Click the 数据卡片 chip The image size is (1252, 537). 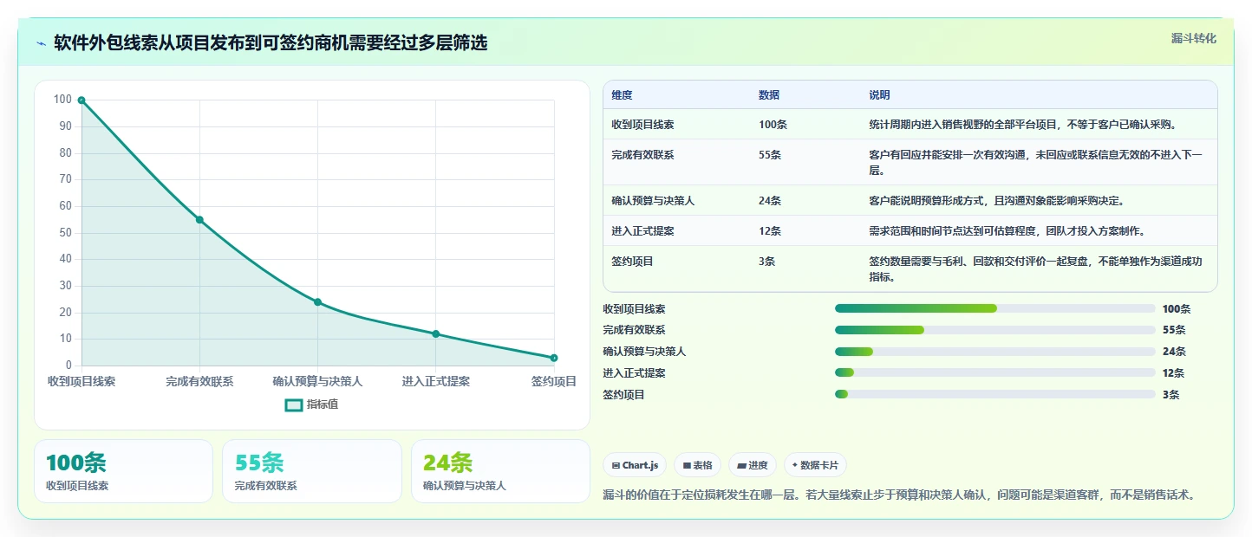[815, 465]
